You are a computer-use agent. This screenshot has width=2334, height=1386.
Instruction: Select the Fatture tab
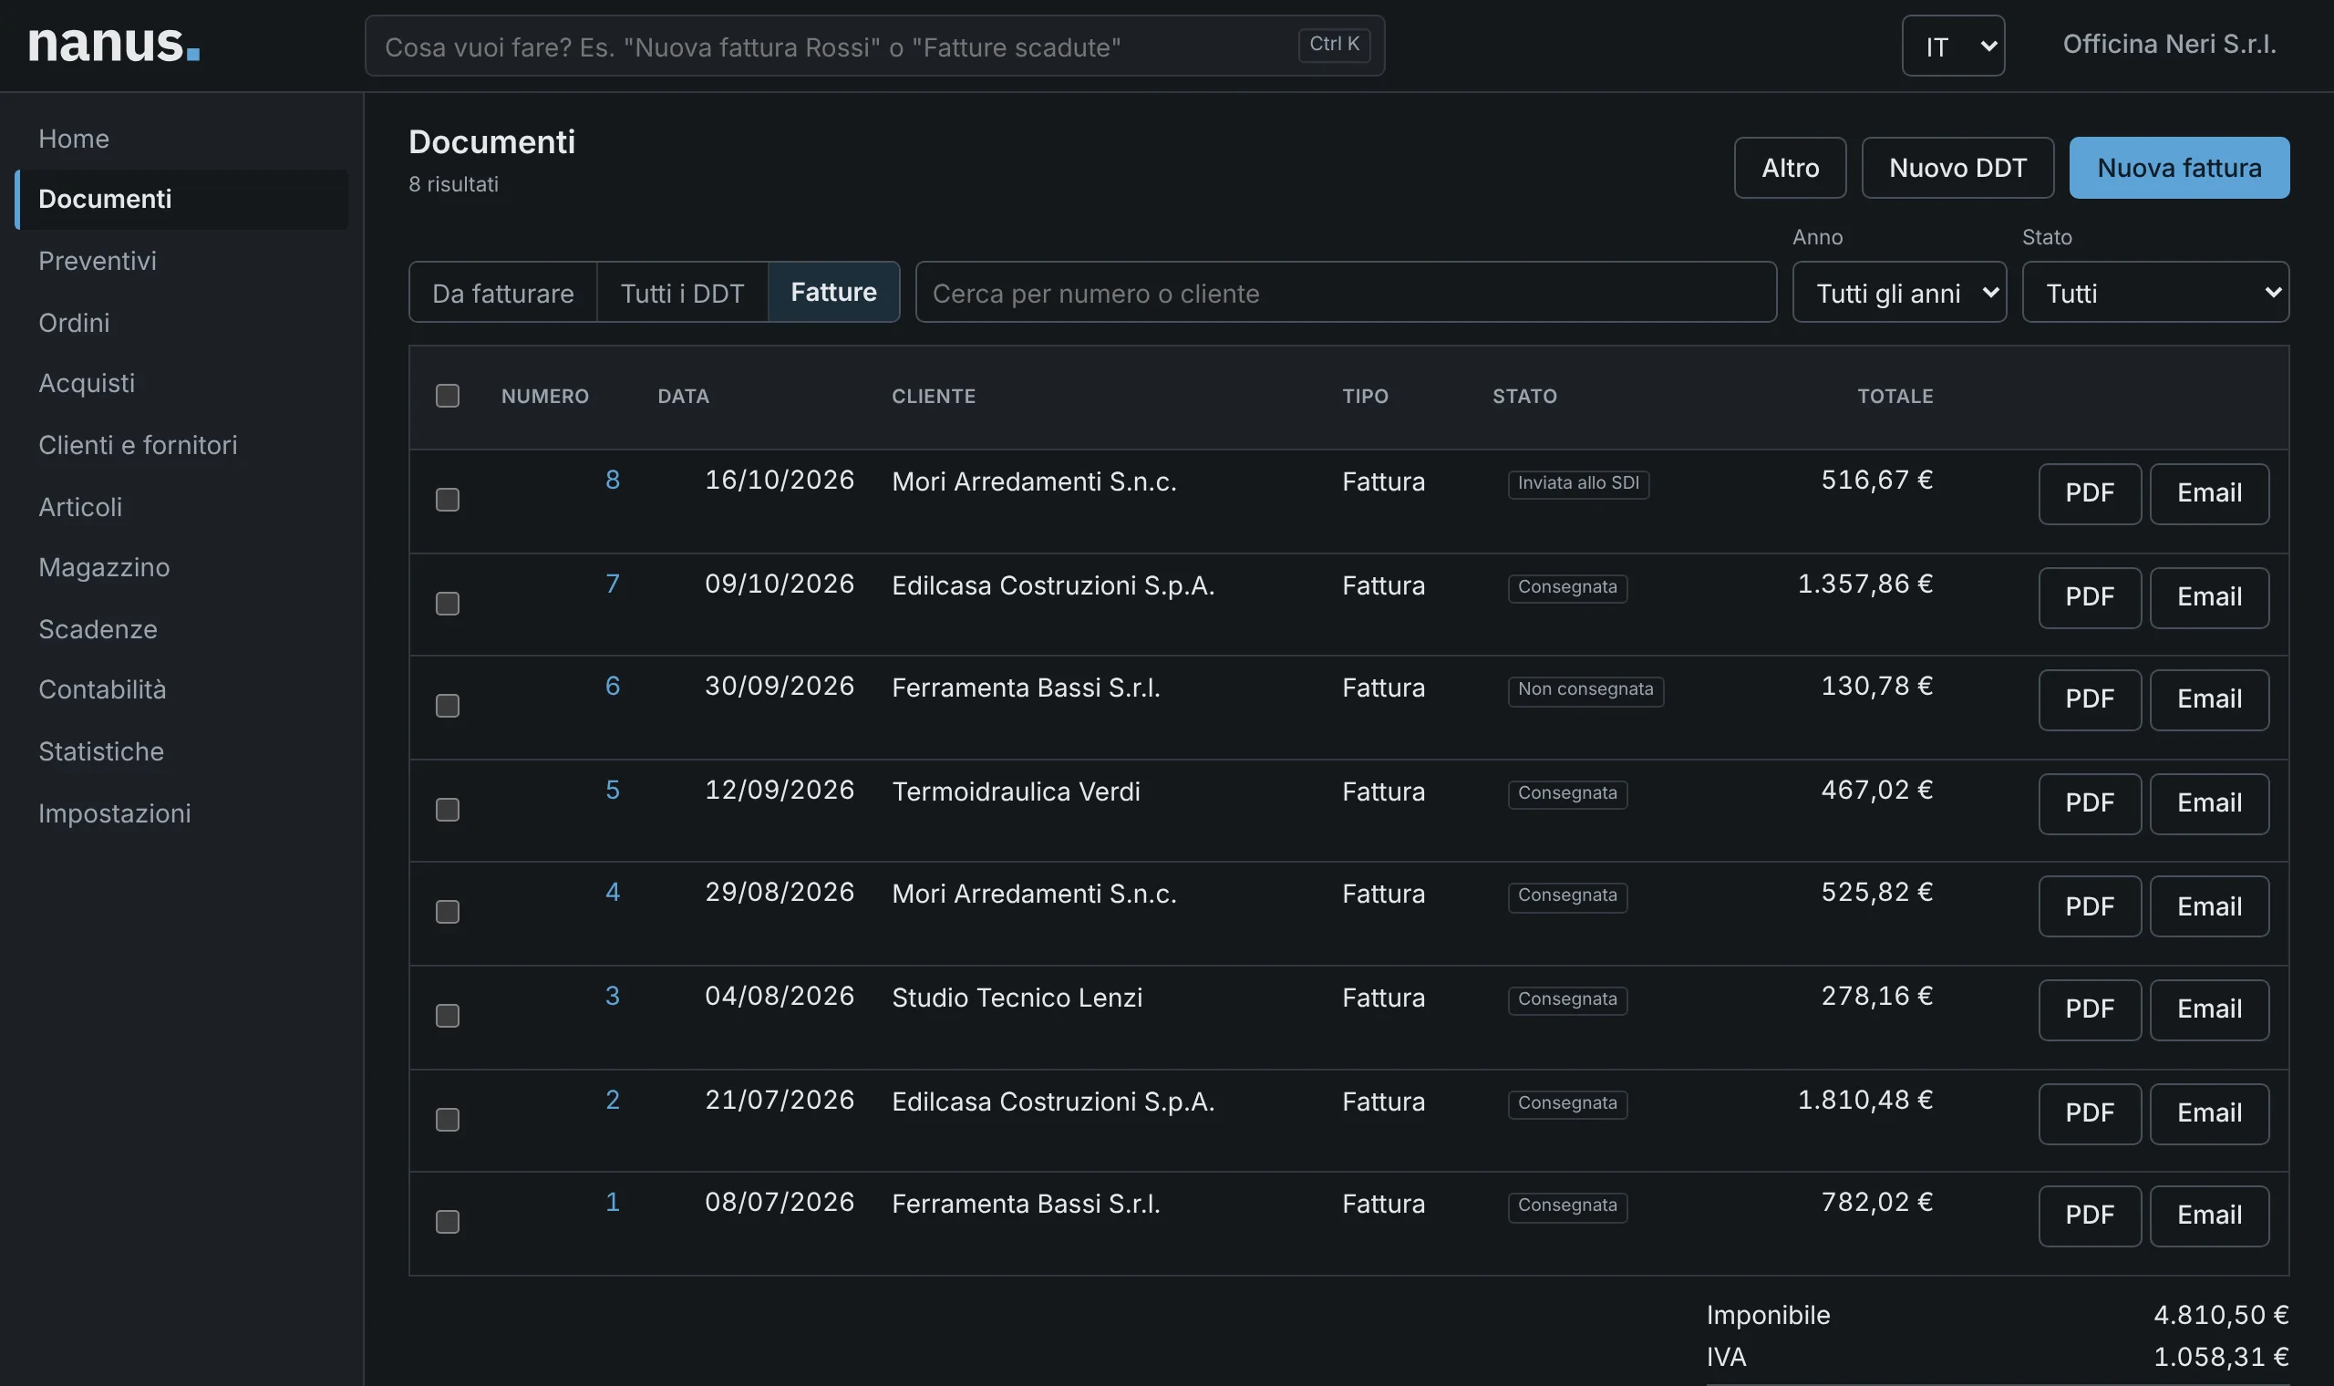(833, 293)
